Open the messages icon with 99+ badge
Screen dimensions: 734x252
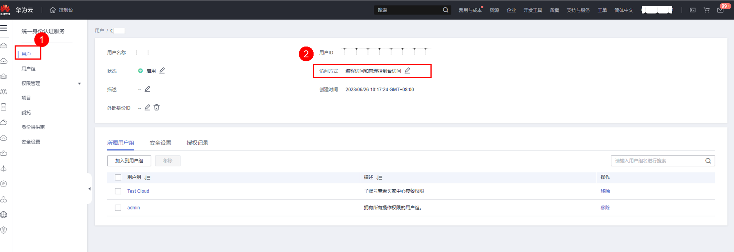(720, 10)
